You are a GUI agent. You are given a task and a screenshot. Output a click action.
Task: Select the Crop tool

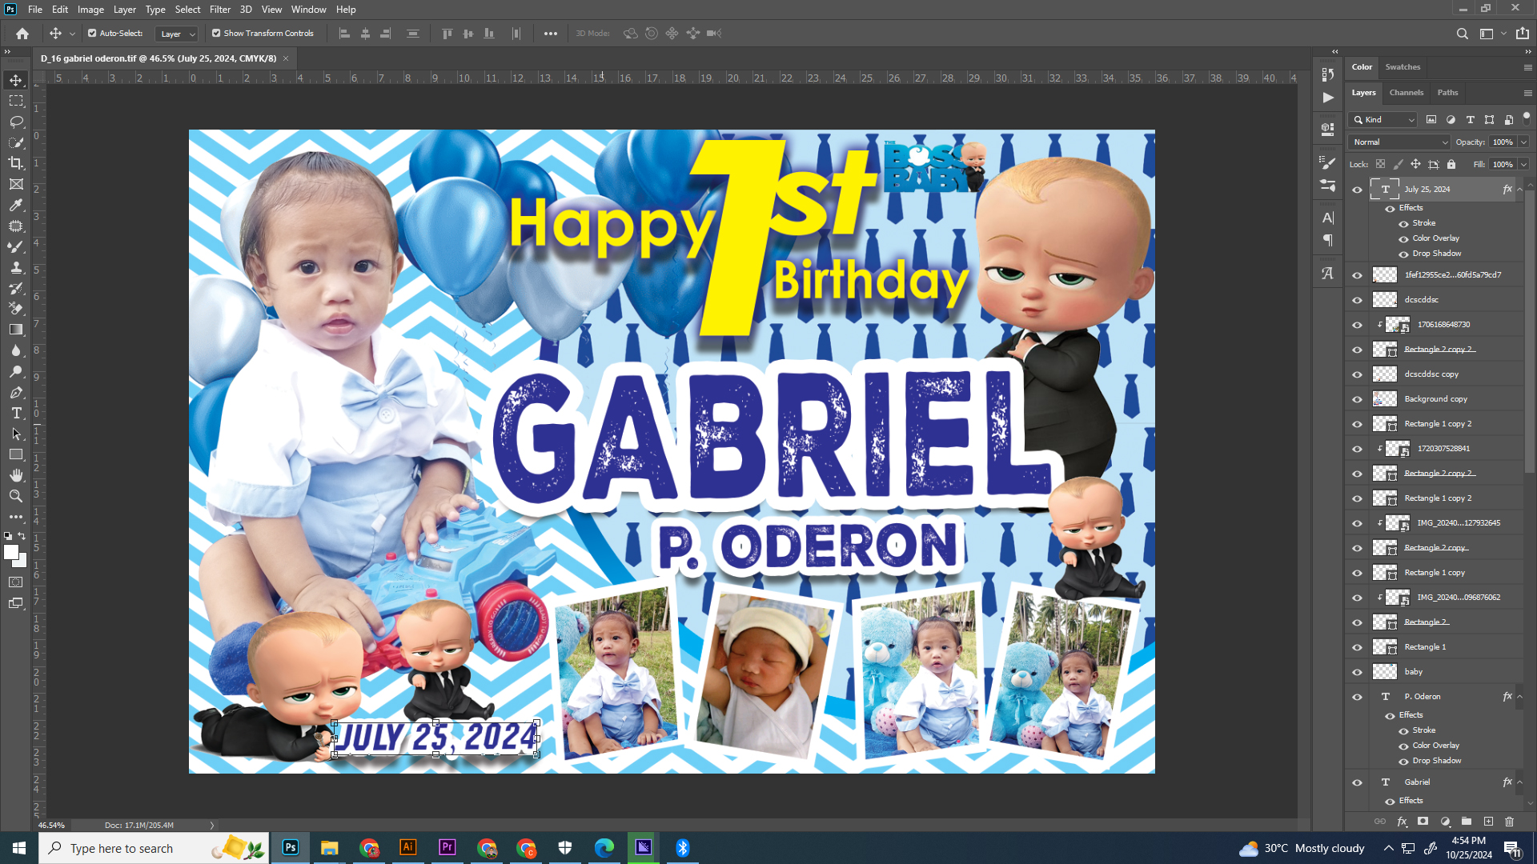[x=16, y=163]
